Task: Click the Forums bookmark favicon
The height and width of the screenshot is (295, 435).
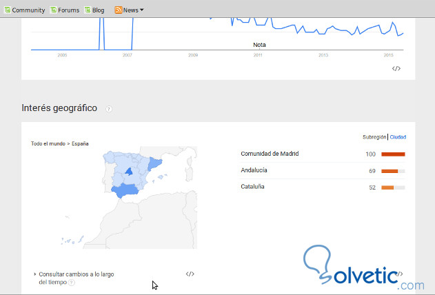Action: pos(54,10)
